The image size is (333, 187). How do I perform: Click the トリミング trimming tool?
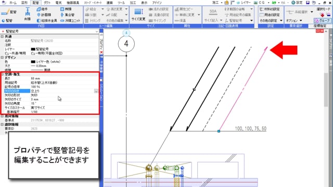(93, 21)
